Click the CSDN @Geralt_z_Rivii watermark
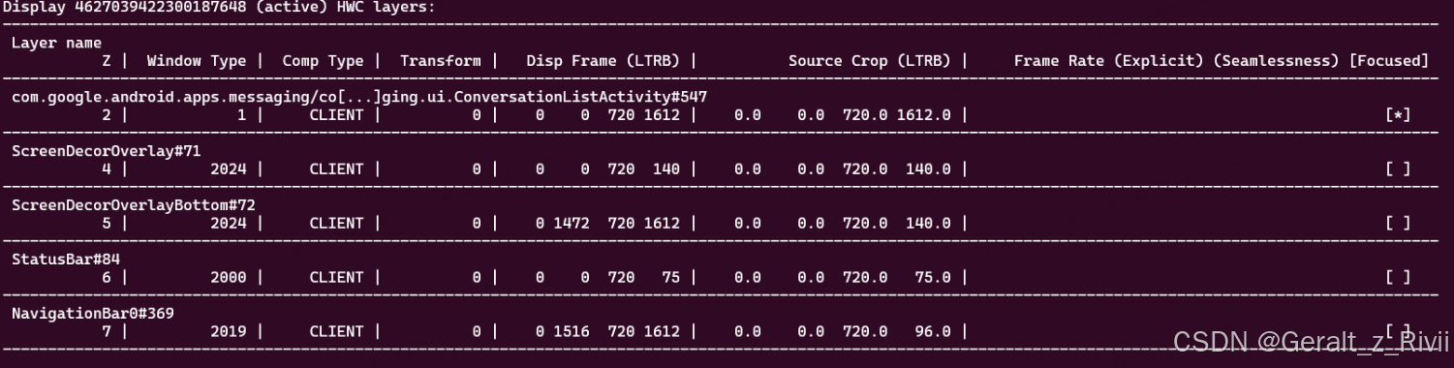1454x368 pixels. [1311, 341]
